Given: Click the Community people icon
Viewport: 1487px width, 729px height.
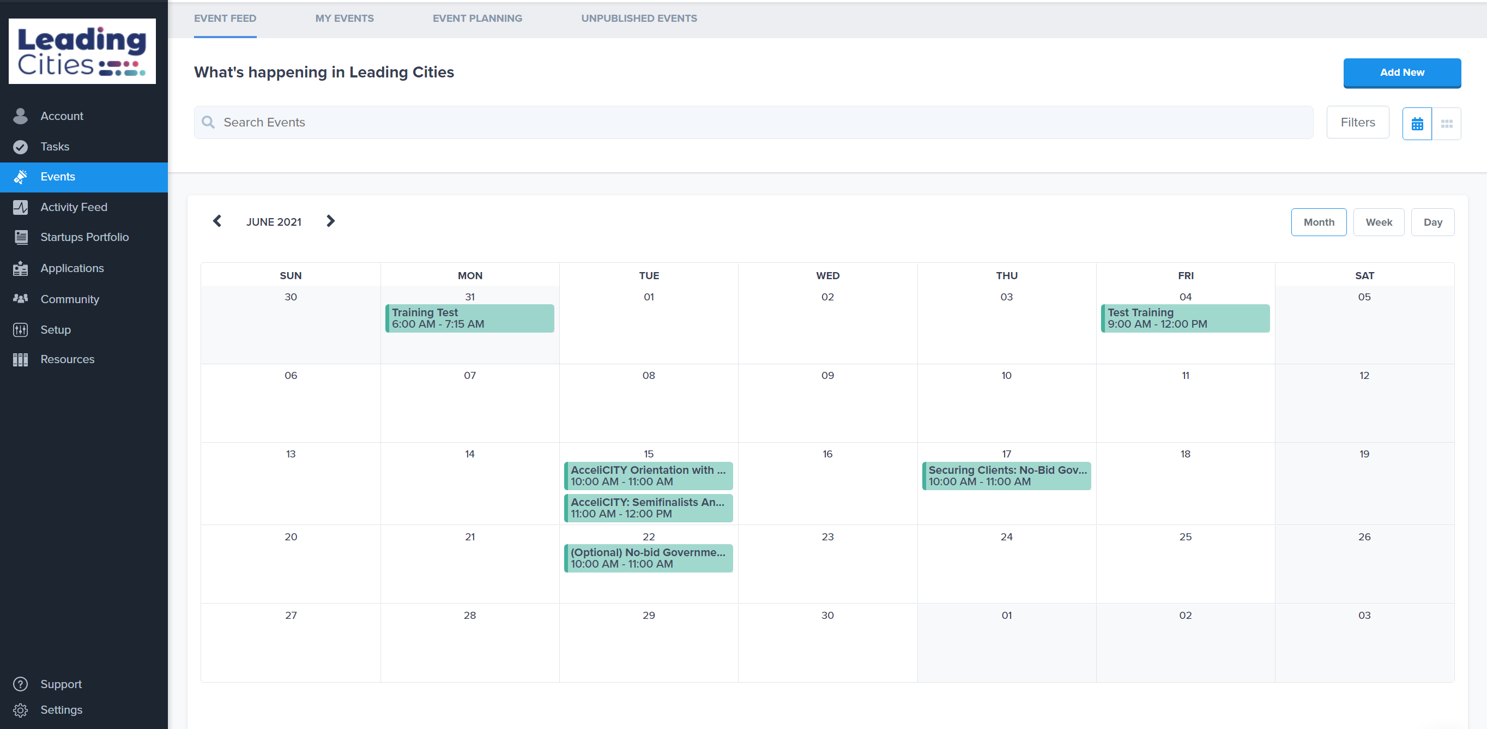Looking at the screenshot, I should tap(20, 298).
